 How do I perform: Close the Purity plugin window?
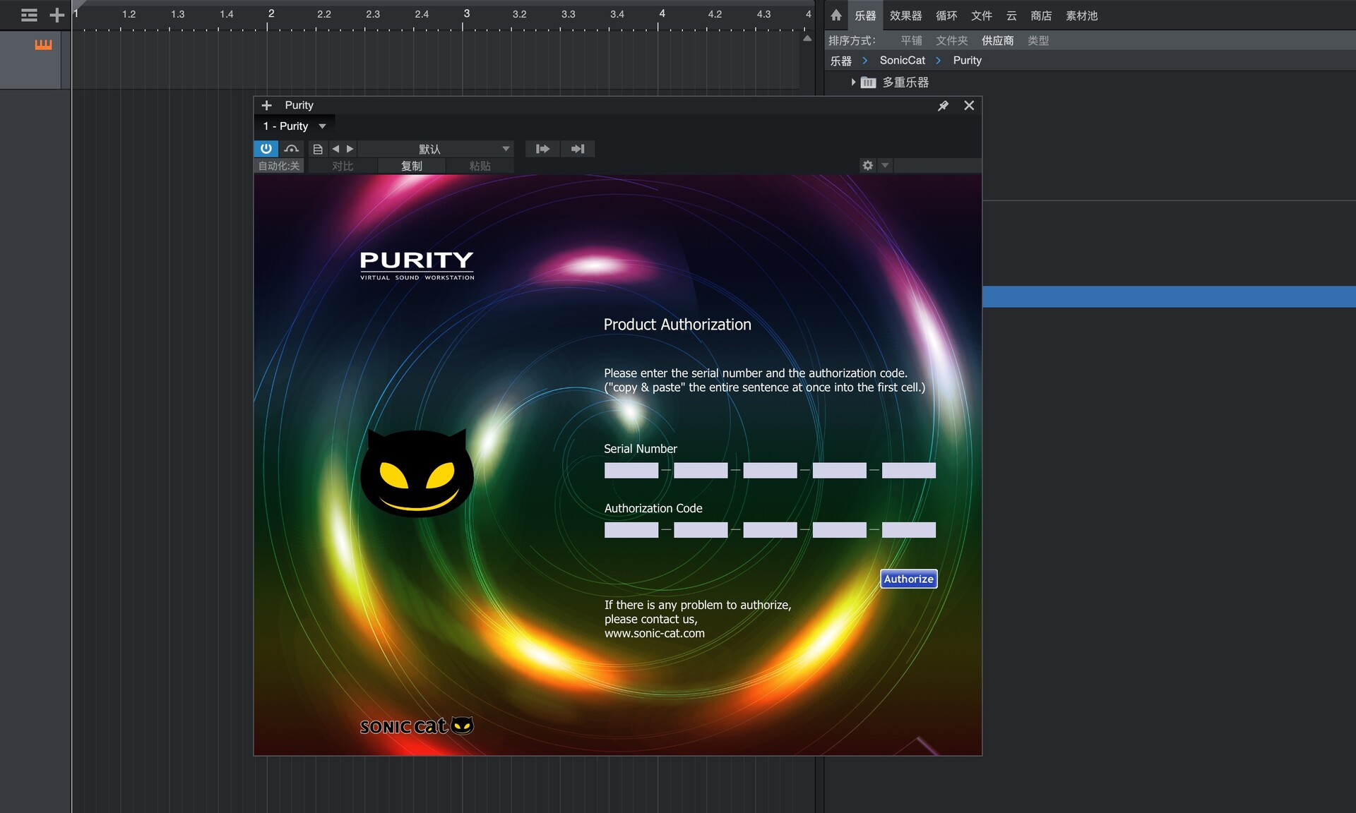click(969, 105)
